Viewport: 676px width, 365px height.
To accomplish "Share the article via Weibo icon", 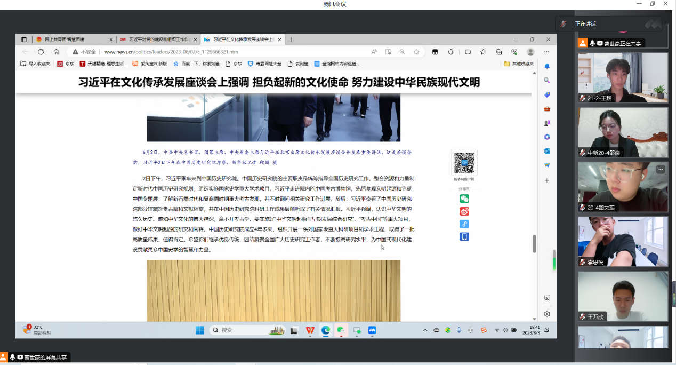I will pos(464,211).
